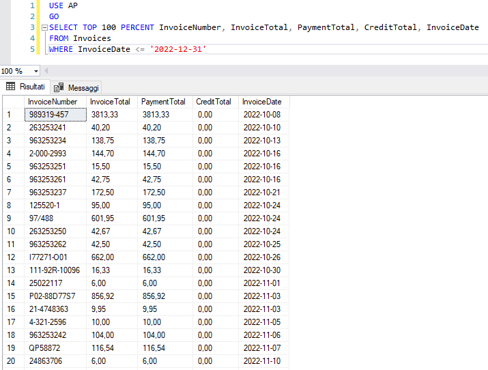Screen dimensions: 488x370
Task: Select InvoiceDate value 2022-10-08
Action: pos(263,115)
